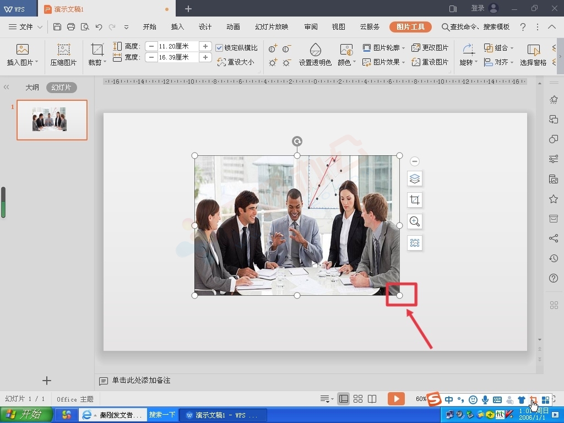Select the Slides (幻灯片) panel toggle
564x423 pixels.
61,88
